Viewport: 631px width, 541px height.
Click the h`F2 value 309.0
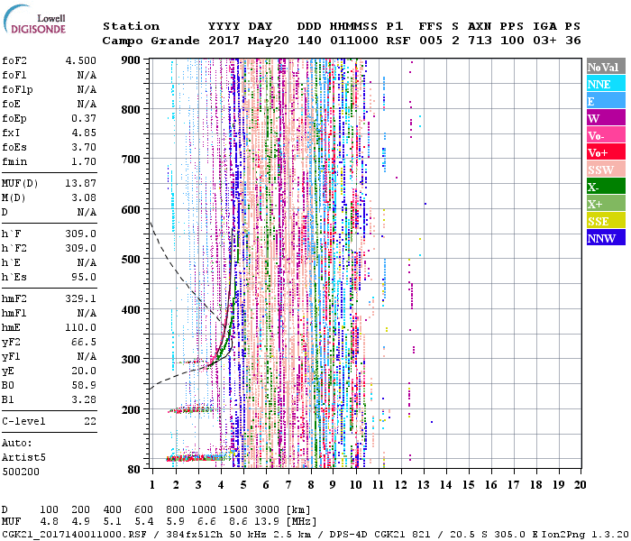(x=81, y=248)
